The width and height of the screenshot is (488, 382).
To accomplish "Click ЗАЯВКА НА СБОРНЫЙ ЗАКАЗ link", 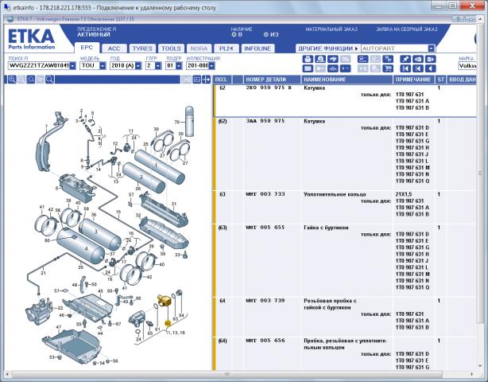I will (407, 29).
